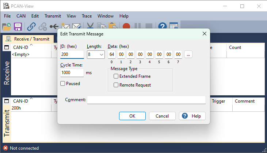
Task: Click the blue Connect chain link icon
Action: coord(31,27)
